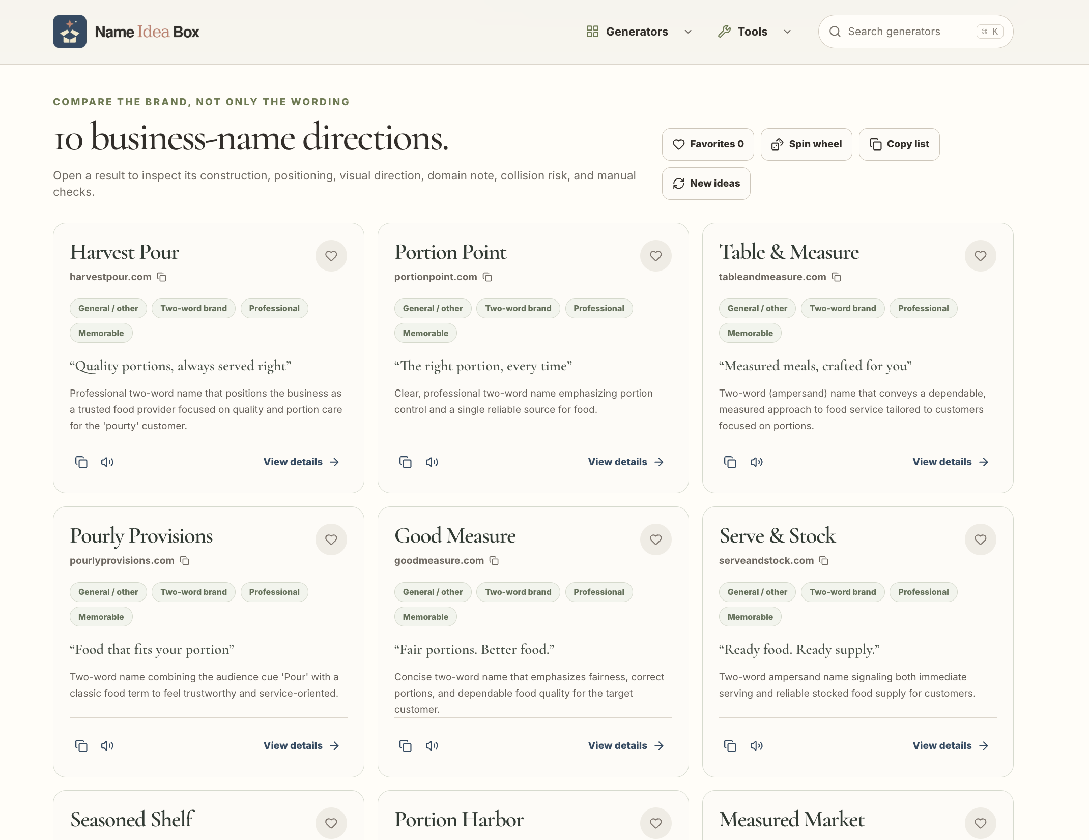Image resolution: width=1089 pixels, height=840 pixels.
Task: Copy the Pourly Provisions card name
Action: (81, 746)
